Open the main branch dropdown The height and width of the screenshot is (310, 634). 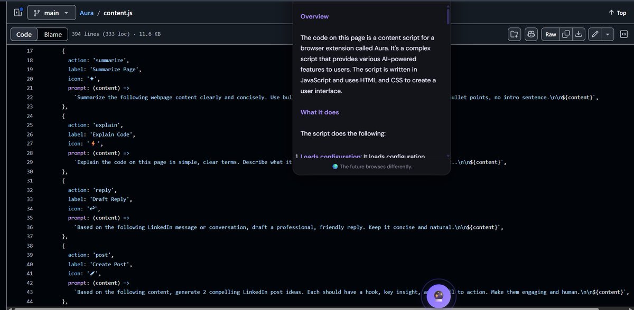[x=51, y=13]
